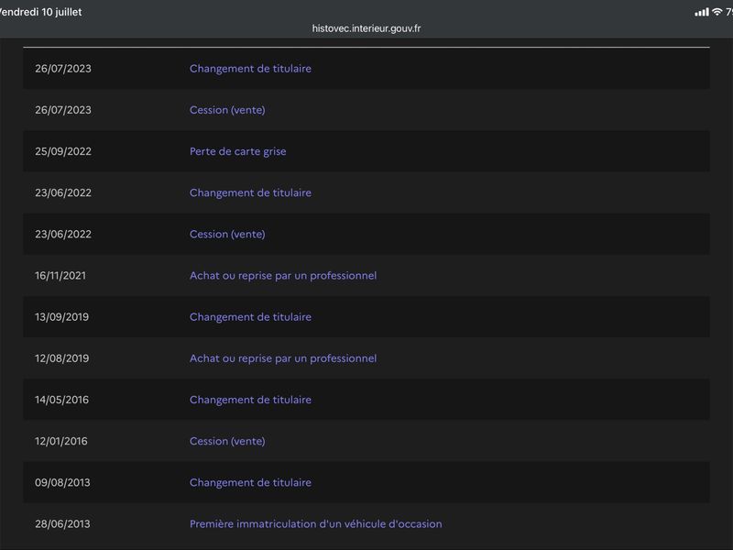Select date 23/06/2022 beside 'Changement de titulaire'

[63, 192]
